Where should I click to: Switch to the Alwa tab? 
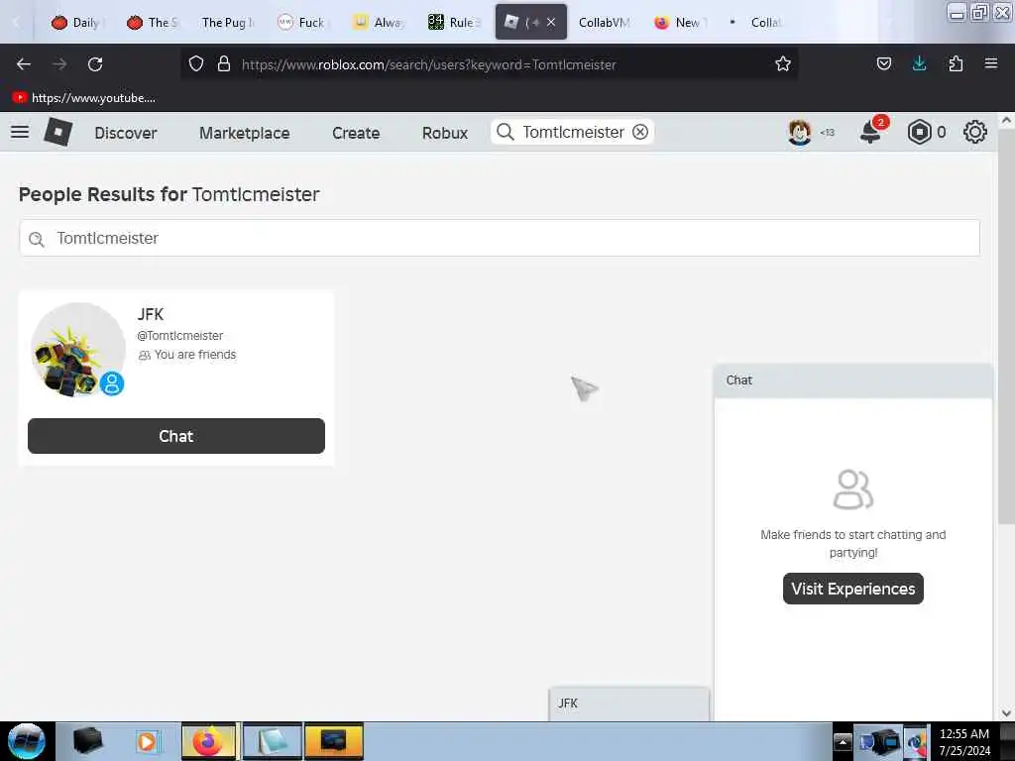(x=379, y=23)
